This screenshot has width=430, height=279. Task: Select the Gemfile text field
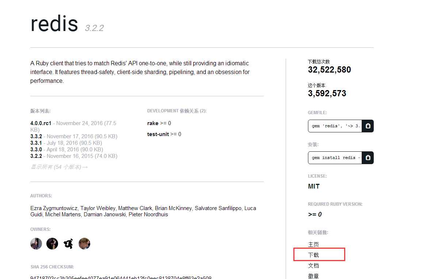[335, 126]
